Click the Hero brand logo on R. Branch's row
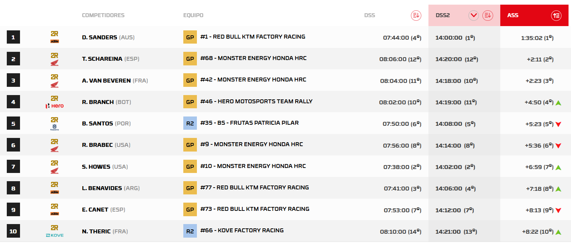The image size is (571, 243). (55, 106)
